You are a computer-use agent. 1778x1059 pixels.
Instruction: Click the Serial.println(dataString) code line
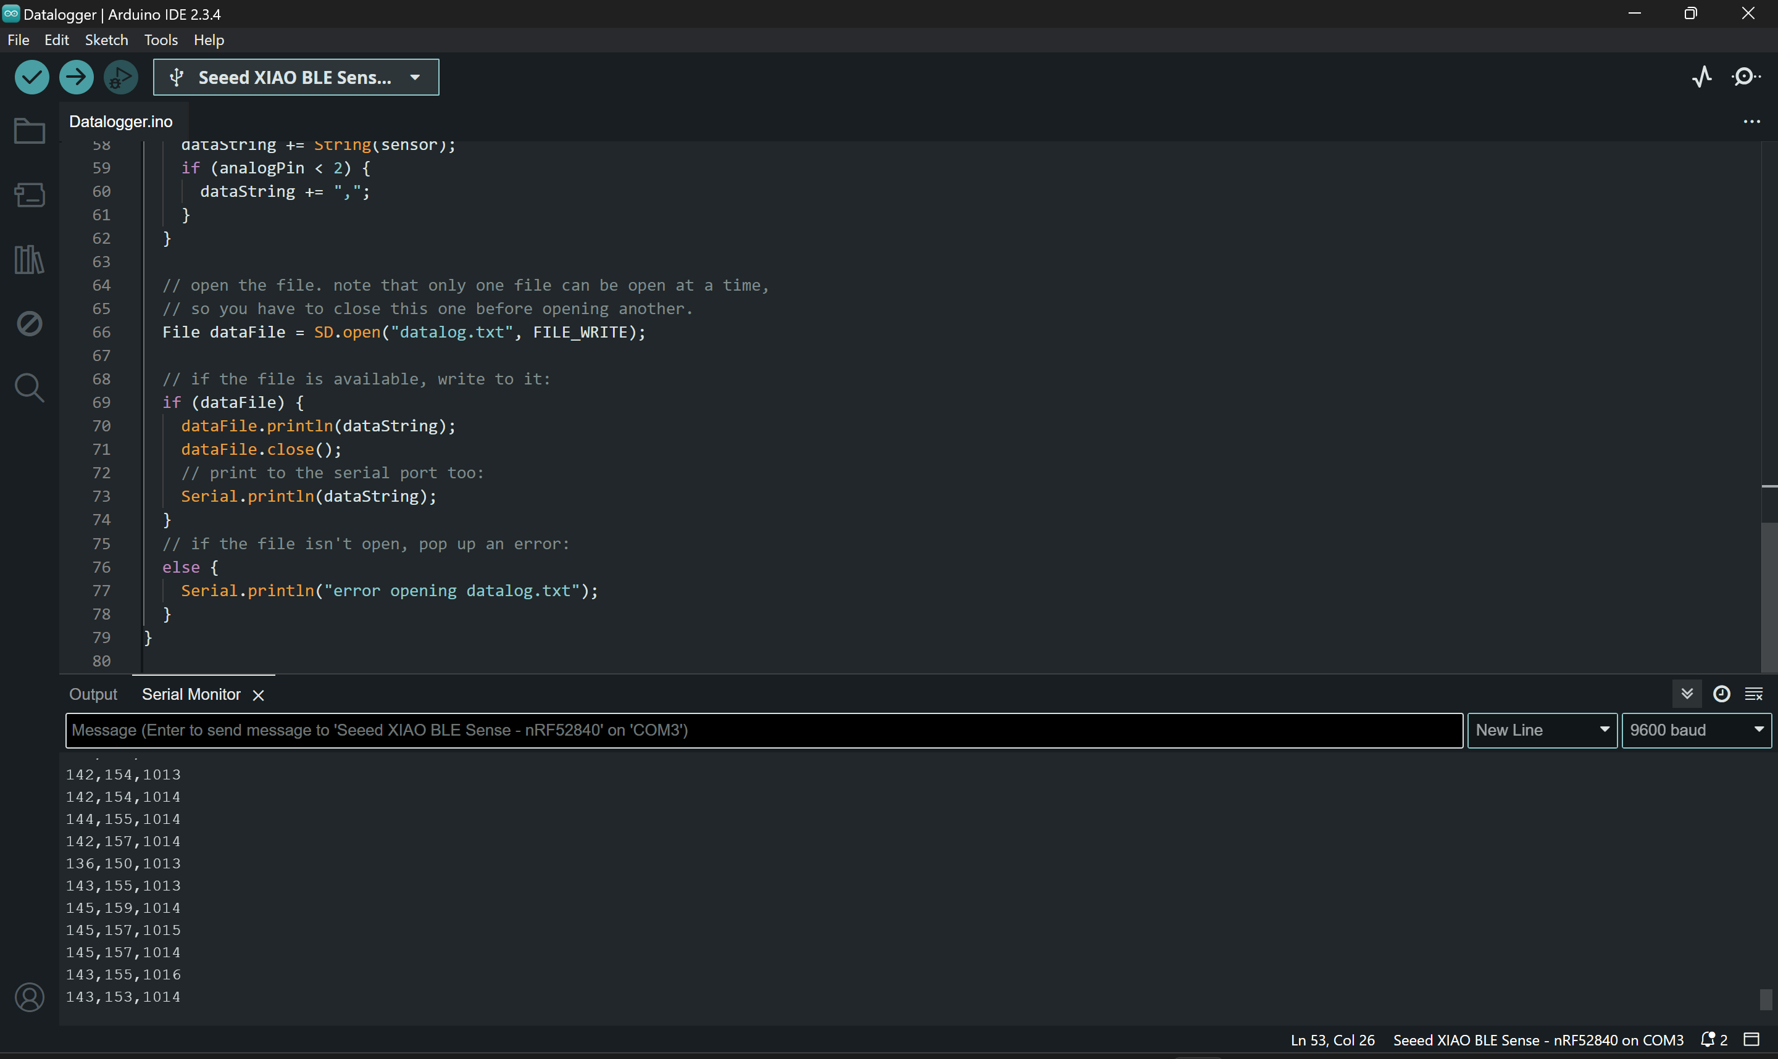click(x=308, y=496)
